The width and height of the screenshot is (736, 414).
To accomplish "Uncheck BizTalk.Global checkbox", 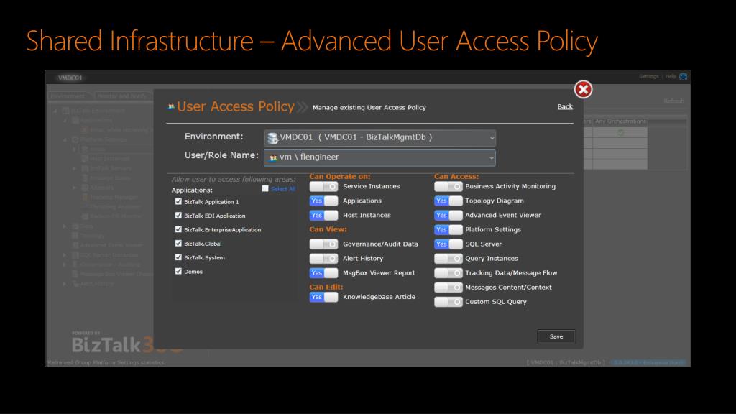I will coord(178,243).
